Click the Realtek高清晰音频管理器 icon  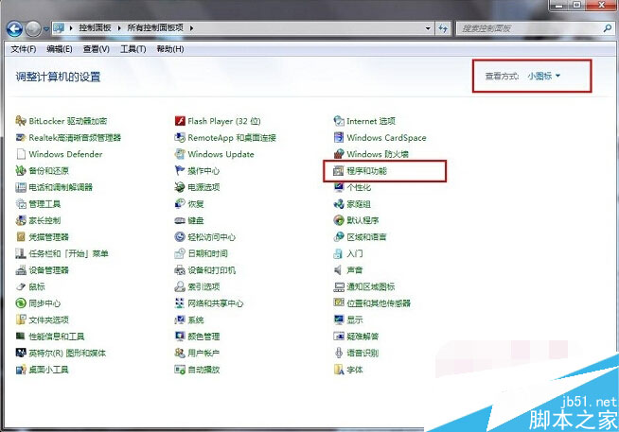21,138
